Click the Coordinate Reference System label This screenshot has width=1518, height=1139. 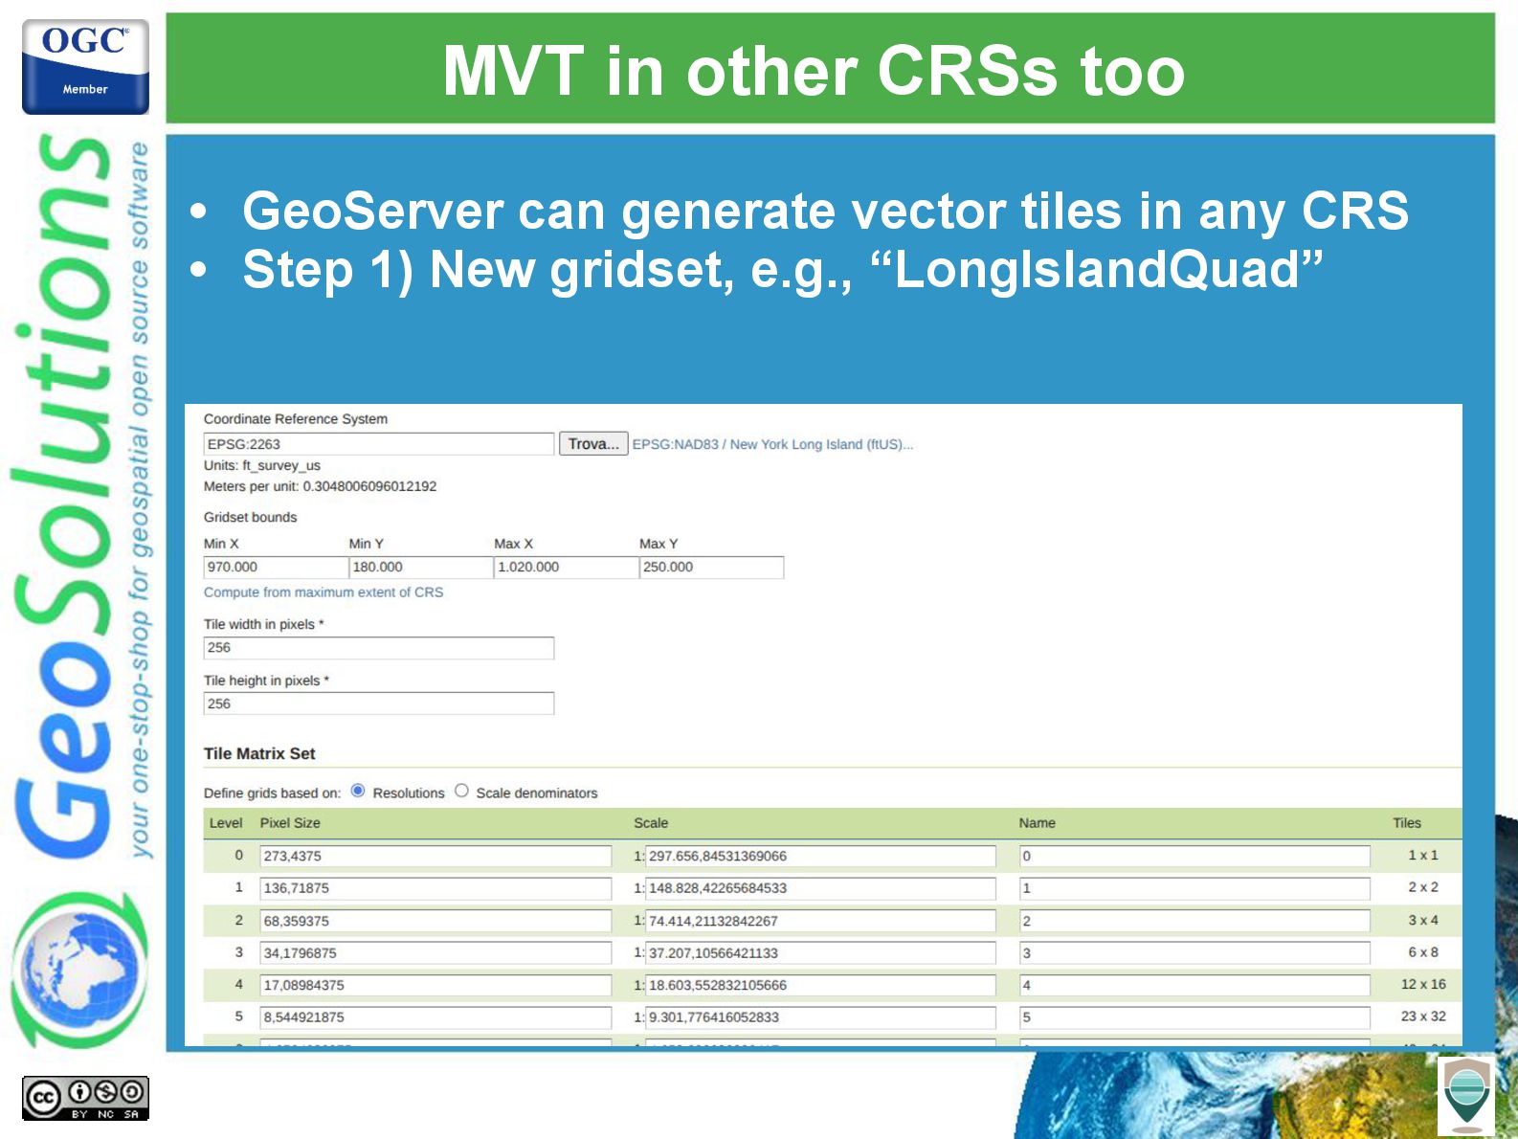(296, 419)
